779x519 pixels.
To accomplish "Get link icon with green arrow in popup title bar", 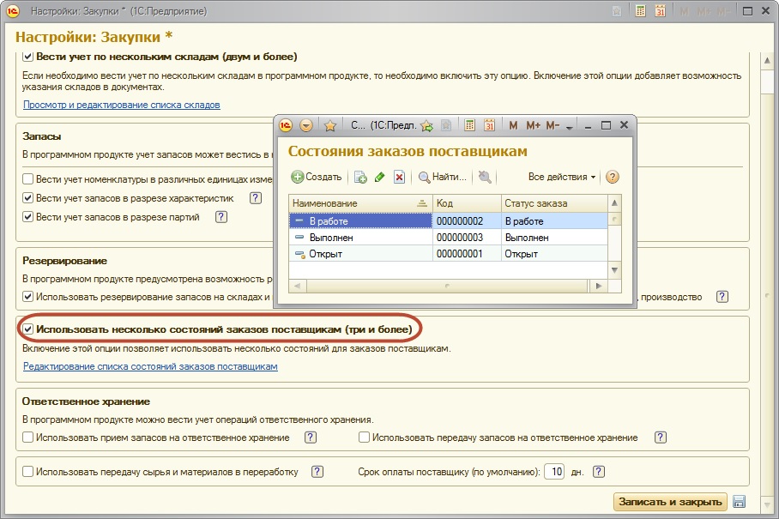I will (426, 125).
